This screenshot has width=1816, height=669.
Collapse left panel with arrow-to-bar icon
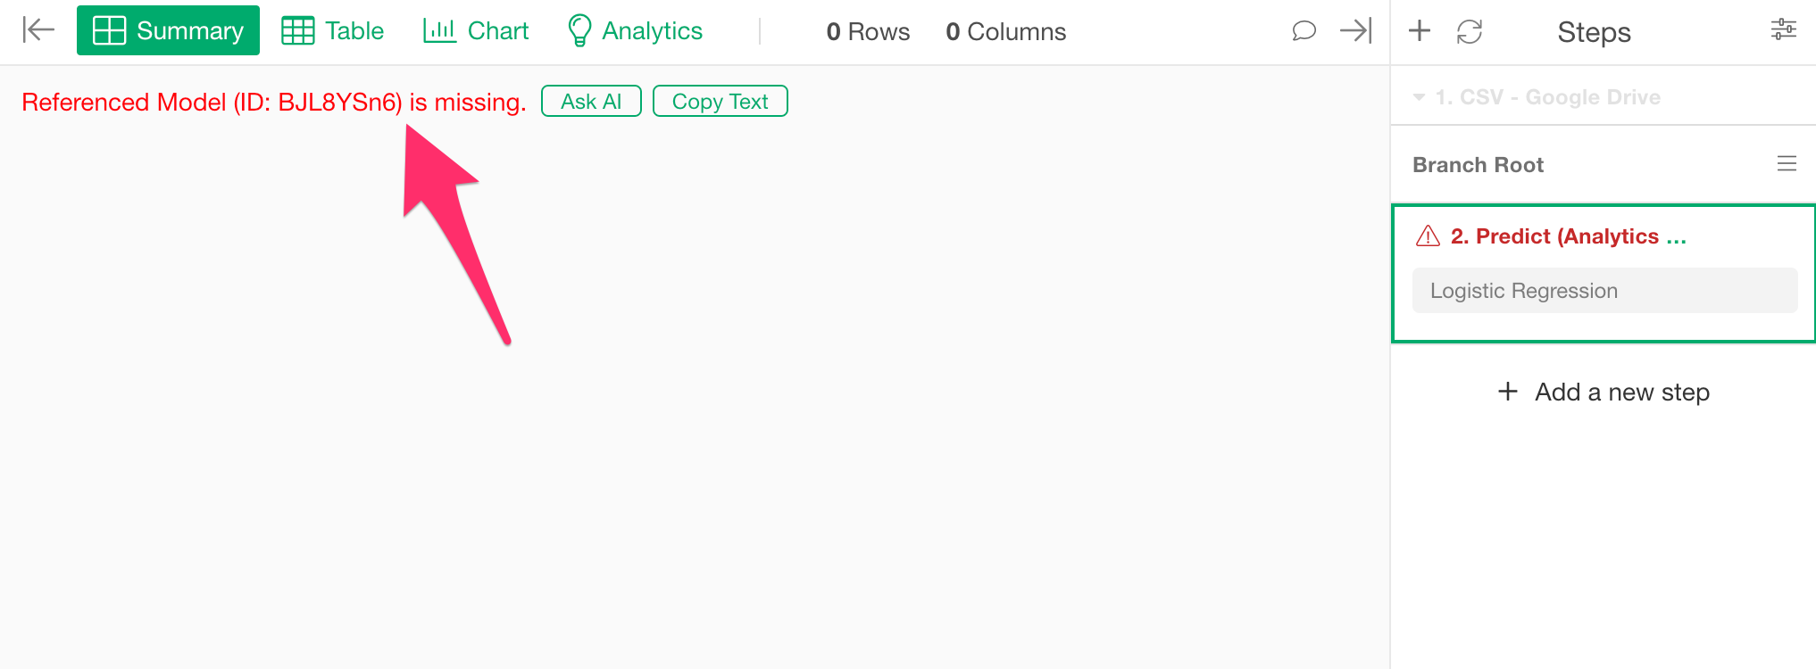point(38,30)
